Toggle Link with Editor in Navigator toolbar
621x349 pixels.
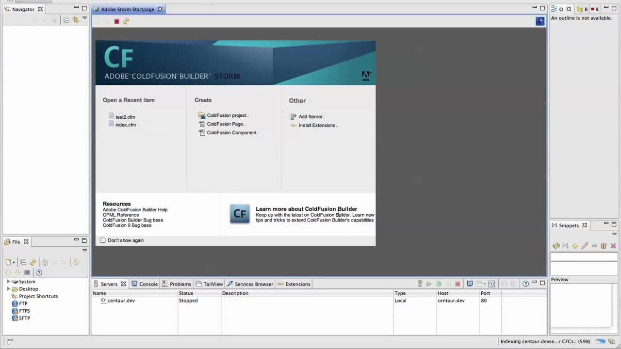coord(76,20)
